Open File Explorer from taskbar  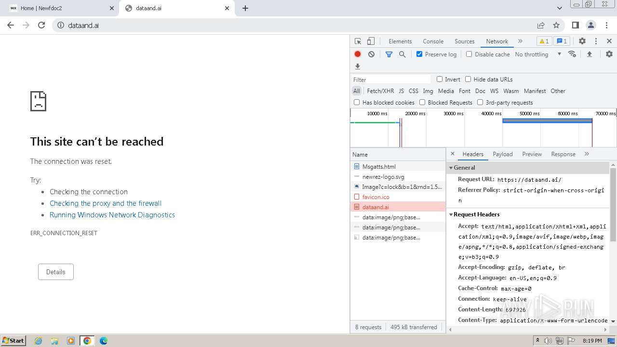click(x=54, y=341)
